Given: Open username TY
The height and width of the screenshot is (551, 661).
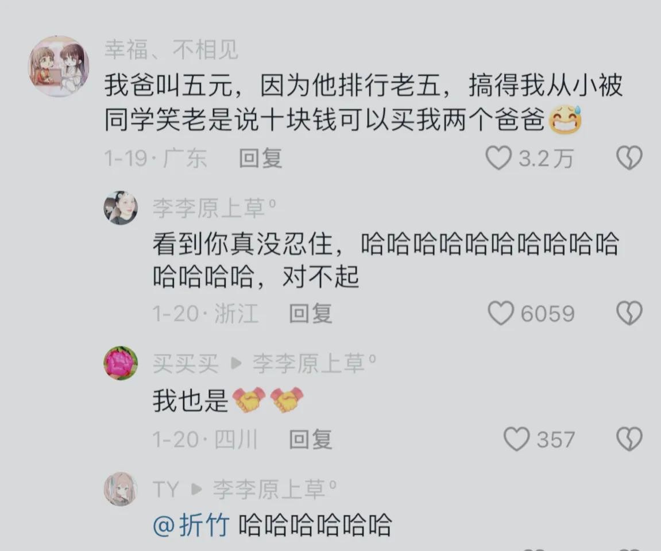Looking at the screenshot, I should point(165,490).
